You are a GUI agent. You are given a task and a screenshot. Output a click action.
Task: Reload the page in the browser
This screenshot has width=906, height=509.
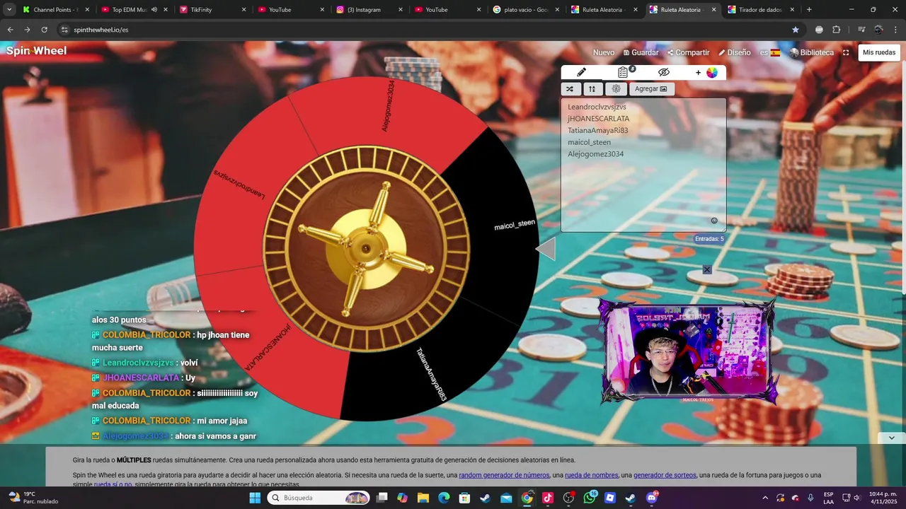pos(45,30)
